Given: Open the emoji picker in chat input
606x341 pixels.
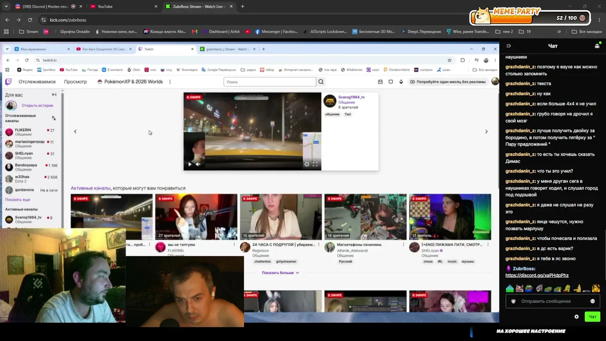Looking at the screenshot, I should [x=592, y=301].
